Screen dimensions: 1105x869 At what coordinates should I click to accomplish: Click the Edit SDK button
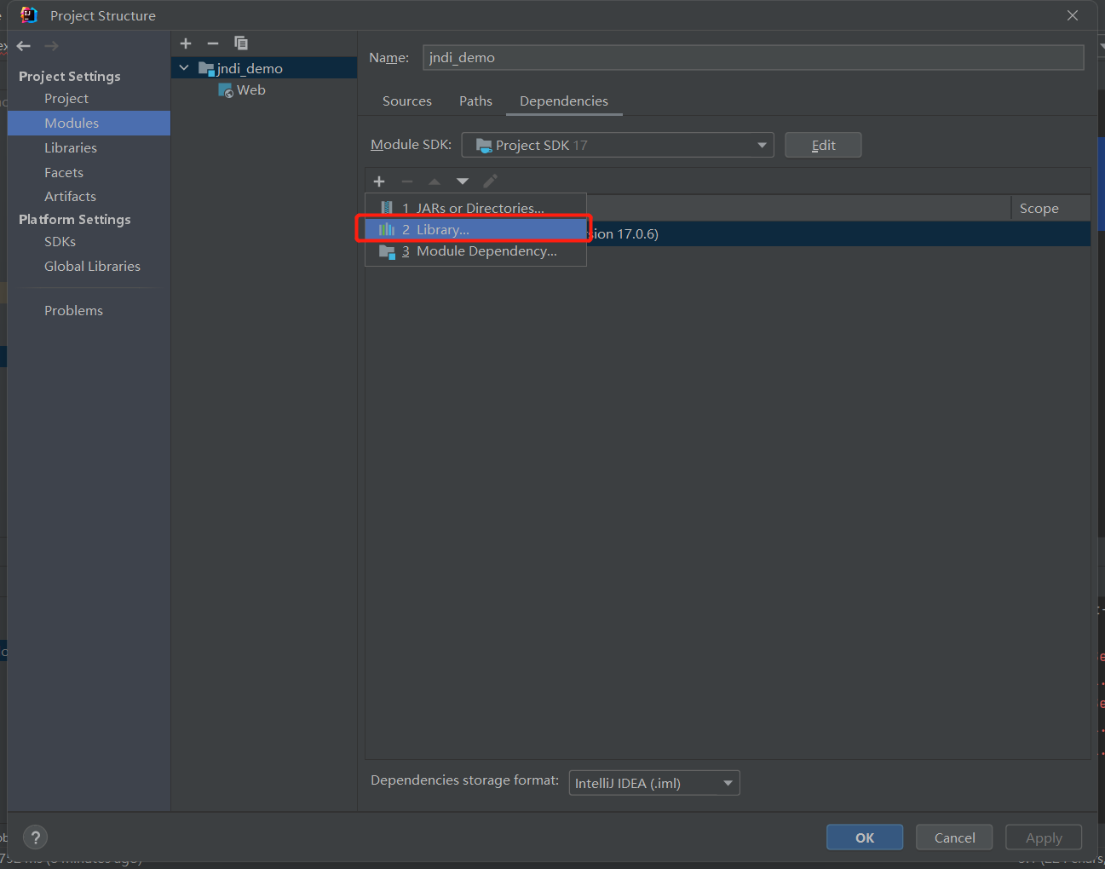pyautogui.click(x=823, y=145)
